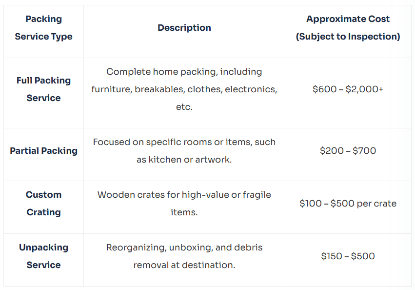Select the $100 – $500 per crate price
Viewport: 415px width, 290px height.
pyautogui.click(x=348, y=204)
